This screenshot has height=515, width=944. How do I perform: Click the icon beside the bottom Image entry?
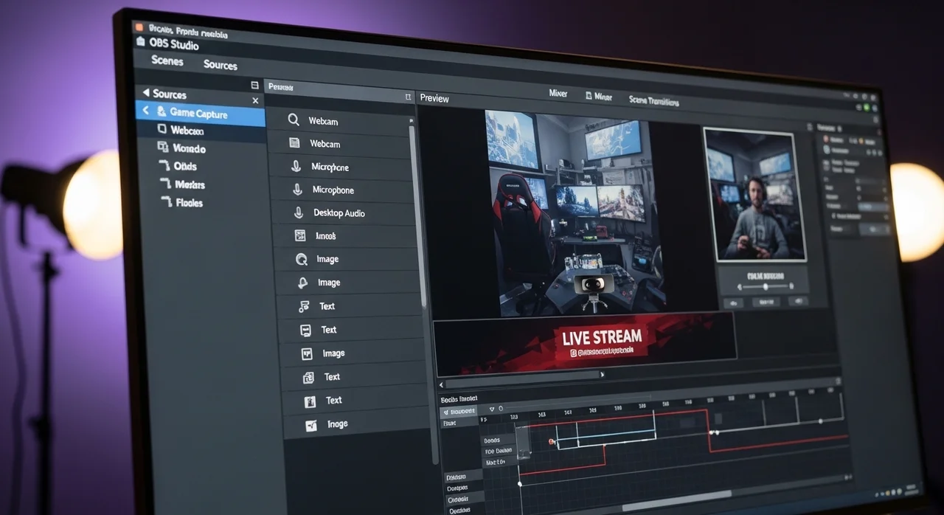[311, 424]
